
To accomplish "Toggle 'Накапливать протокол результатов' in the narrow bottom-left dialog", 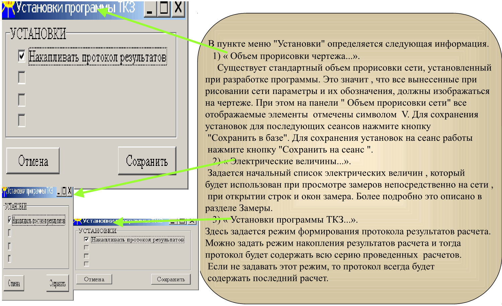I will click(9, 220).
